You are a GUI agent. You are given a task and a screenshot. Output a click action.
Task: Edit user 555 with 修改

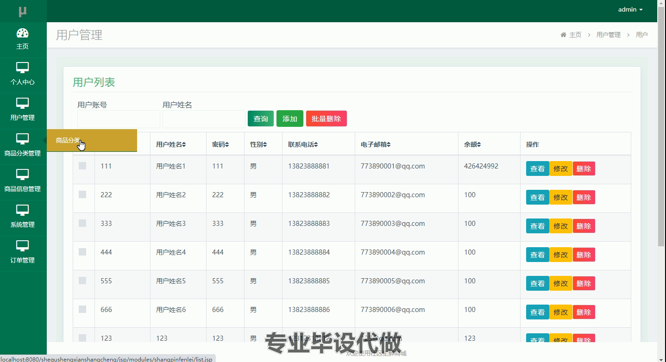pos(561,283)
